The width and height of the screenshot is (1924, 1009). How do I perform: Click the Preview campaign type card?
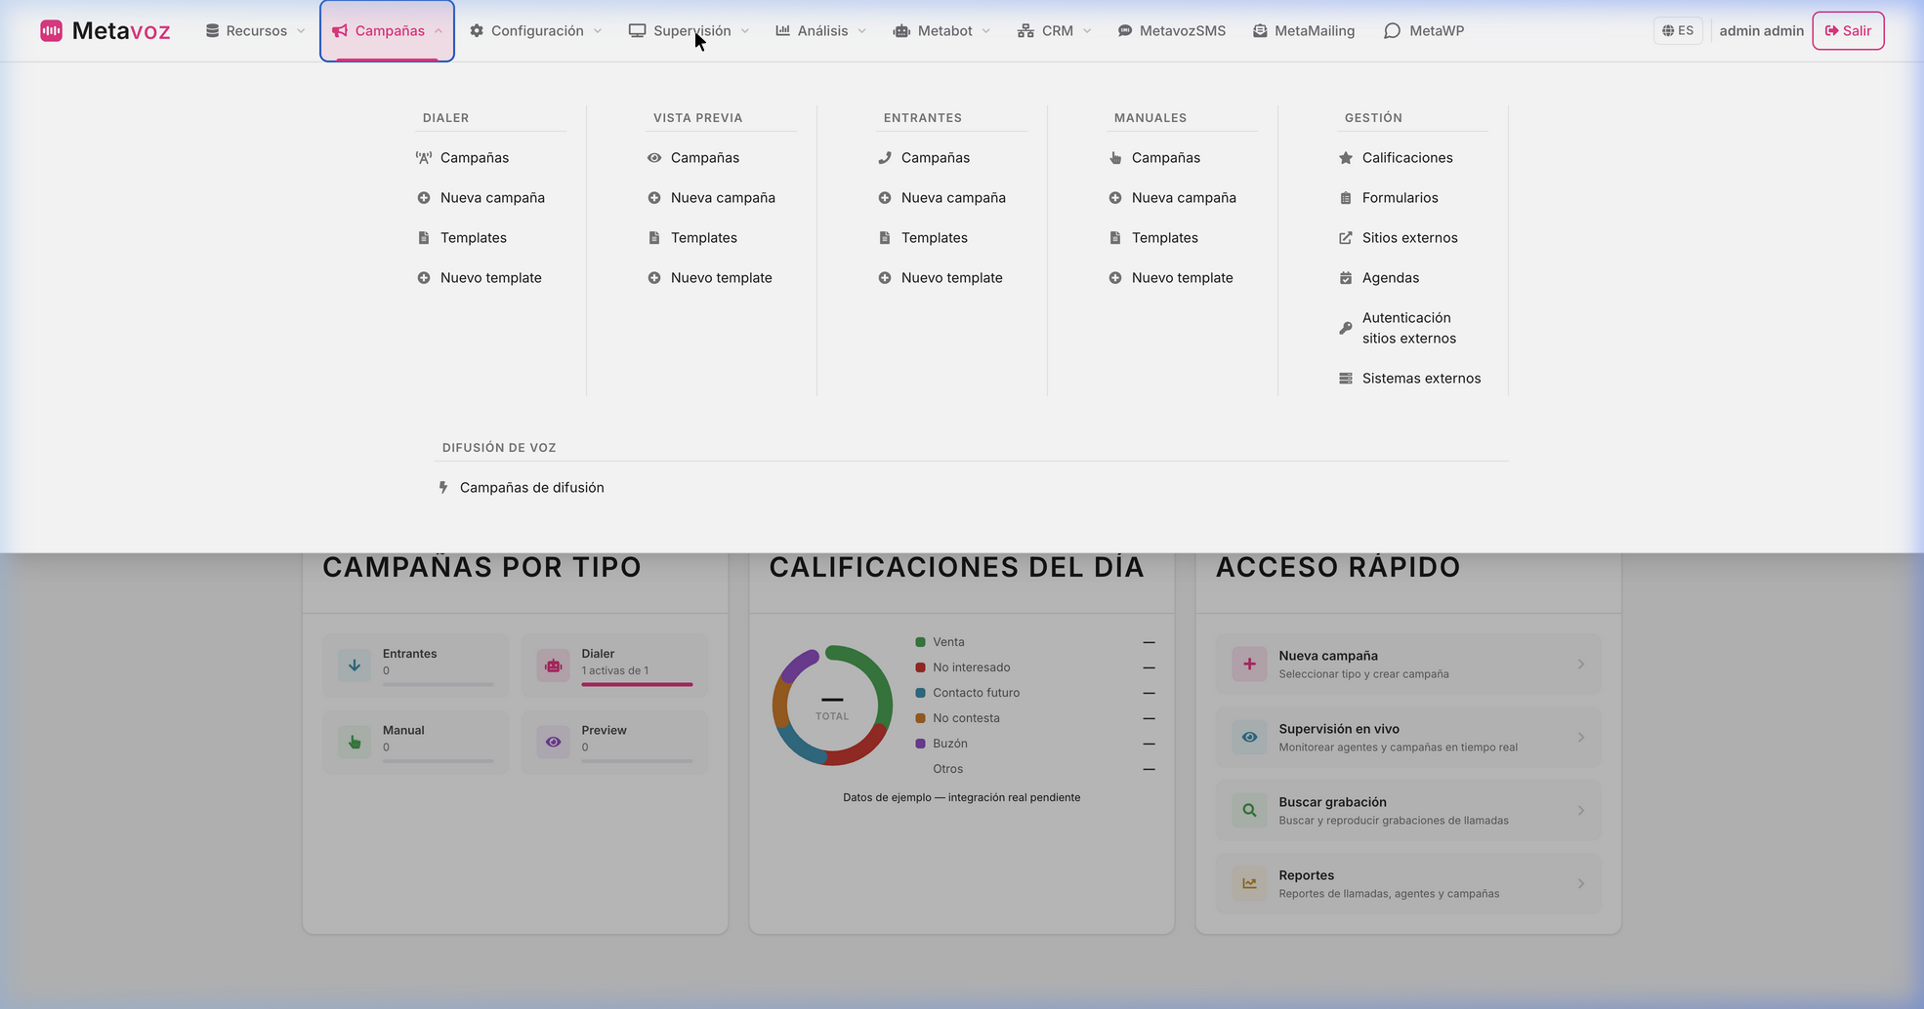[x=614, y=743]
